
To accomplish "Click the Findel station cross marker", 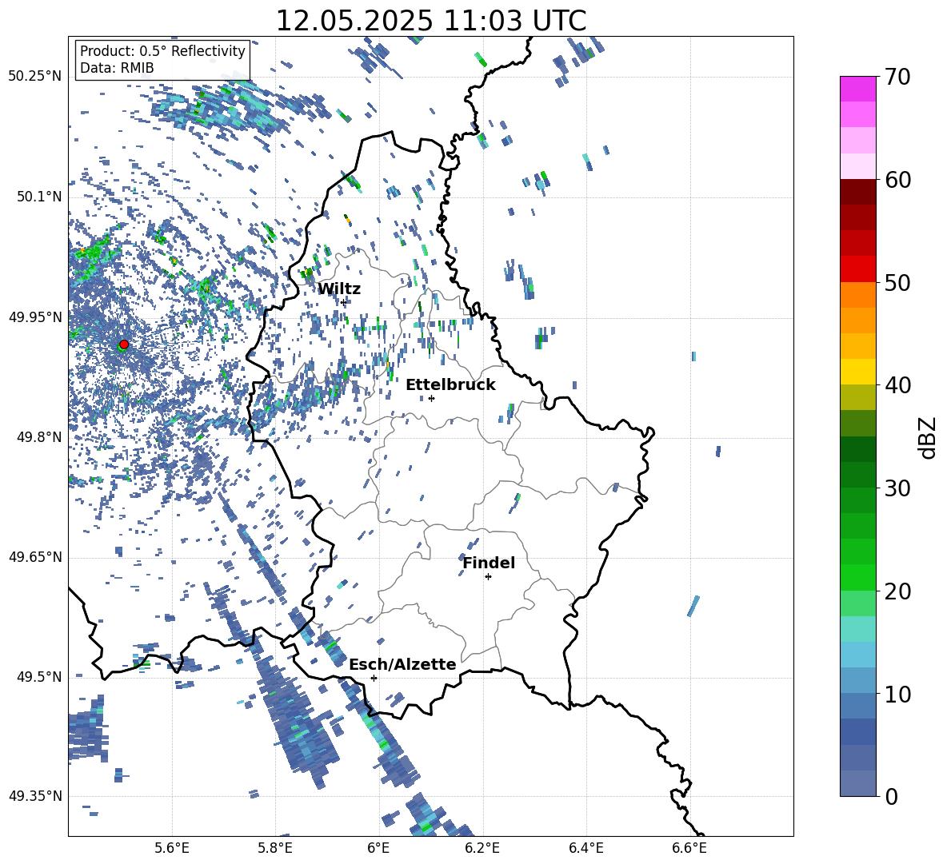I will [488, 577].
